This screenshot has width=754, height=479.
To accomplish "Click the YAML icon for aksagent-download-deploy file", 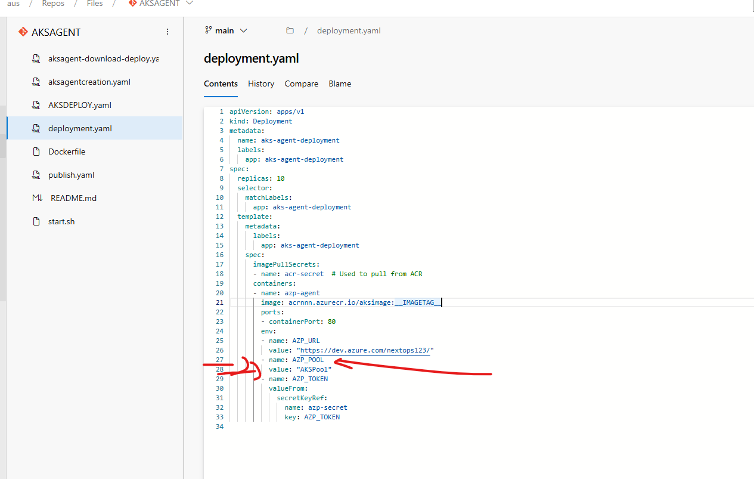I will coord(36,58).
